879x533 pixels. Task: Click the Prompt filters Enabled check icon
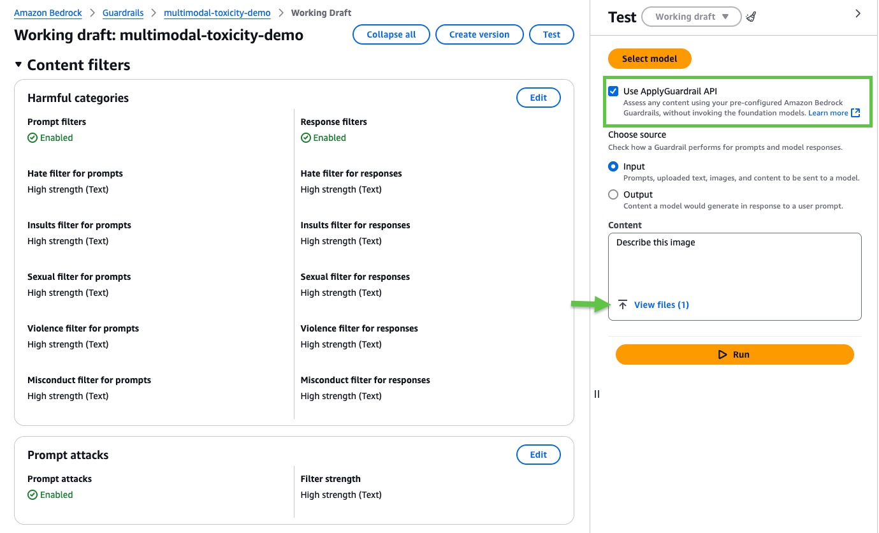(33, 138)
